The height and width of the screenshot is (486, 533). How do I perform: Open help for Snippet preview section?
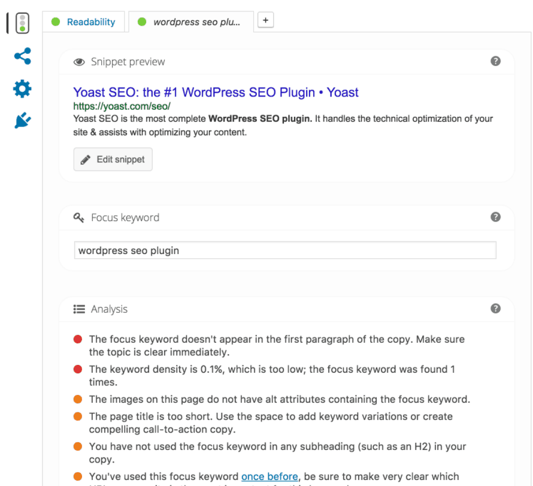[x=495, y=61]
